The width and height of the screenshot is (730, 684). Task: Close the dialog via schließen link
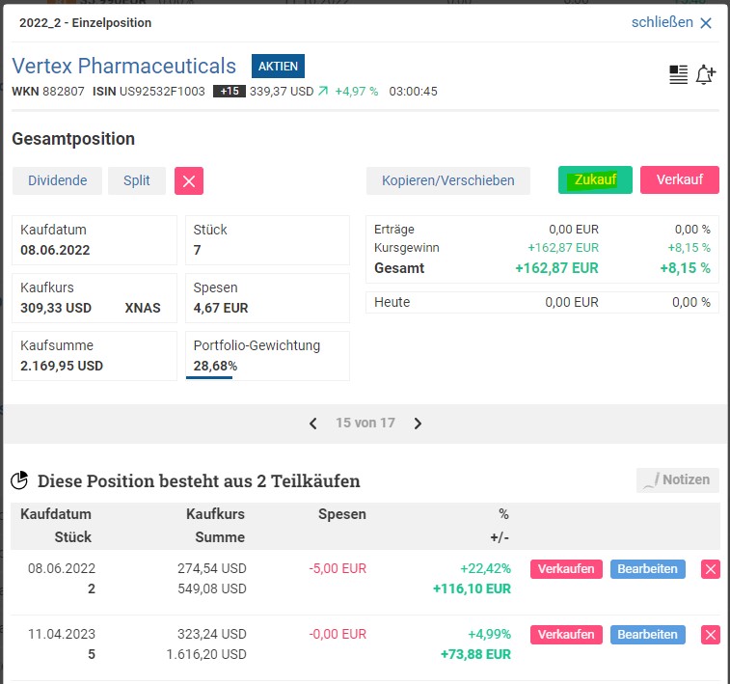coord(671,22)
